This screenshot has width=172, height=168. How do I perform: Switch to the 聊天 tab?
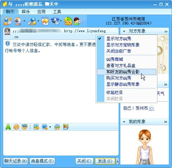[10, 12]
